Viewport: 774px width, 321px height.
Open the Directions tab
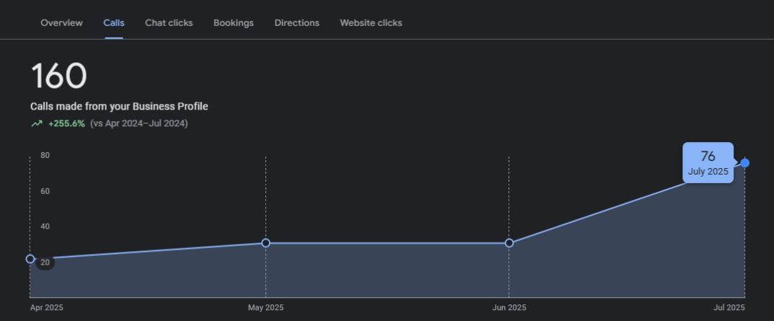click(296, 22)
